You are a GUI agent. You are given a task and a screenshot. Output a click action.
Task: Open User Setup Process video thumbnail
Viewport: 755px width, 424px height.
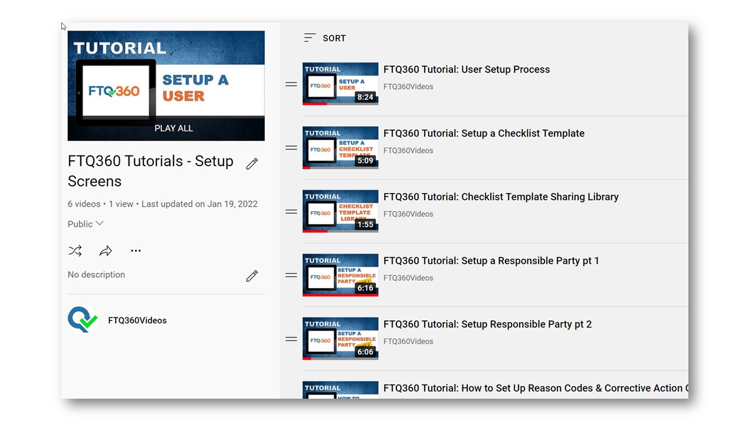point(340,84)
